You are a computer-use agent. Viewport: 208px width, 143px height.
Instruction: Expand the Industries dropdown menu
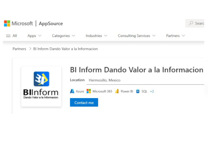96,36
